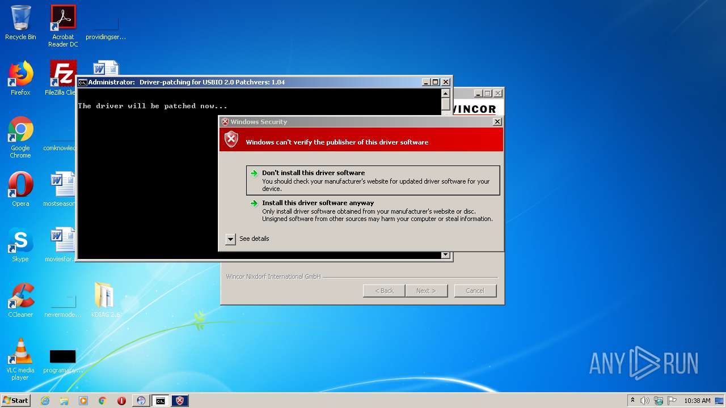Screen dimensions: 726x408
Task: Open the KDIAG 2.6 folder
Action: tap(105, 300)
